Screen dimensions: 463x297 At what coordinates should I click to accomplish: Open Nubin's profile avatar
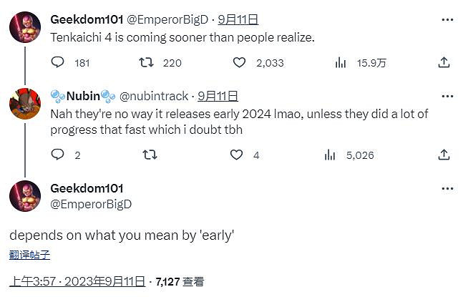(25, 104)
